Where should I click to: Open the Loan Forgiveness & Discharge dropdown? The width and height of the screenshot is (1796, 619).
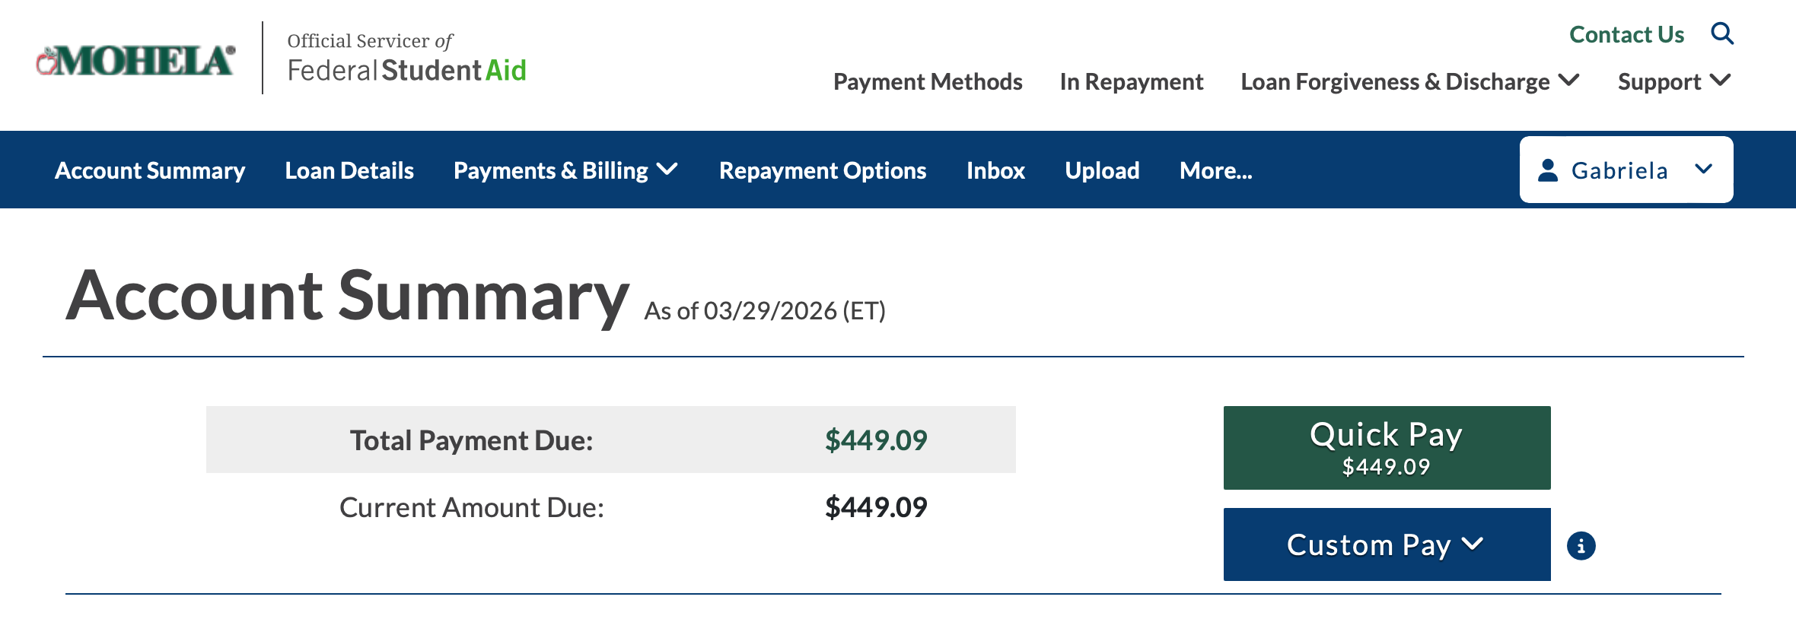pyautogui.click(x=1409, y=81)
